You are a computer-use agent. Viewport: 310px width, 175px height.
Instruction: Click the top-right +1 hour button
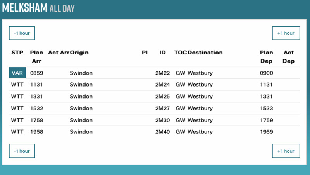286,33
